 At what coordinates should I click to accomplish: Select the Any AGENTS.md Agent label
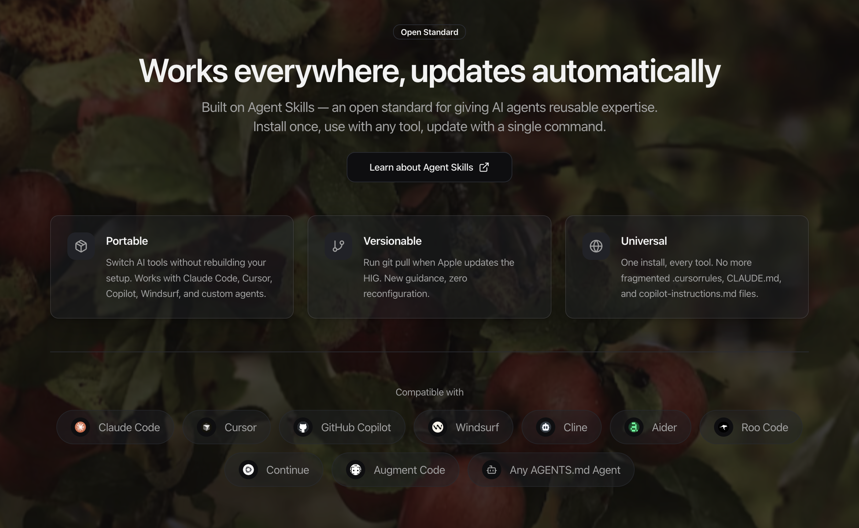[565, 470]
